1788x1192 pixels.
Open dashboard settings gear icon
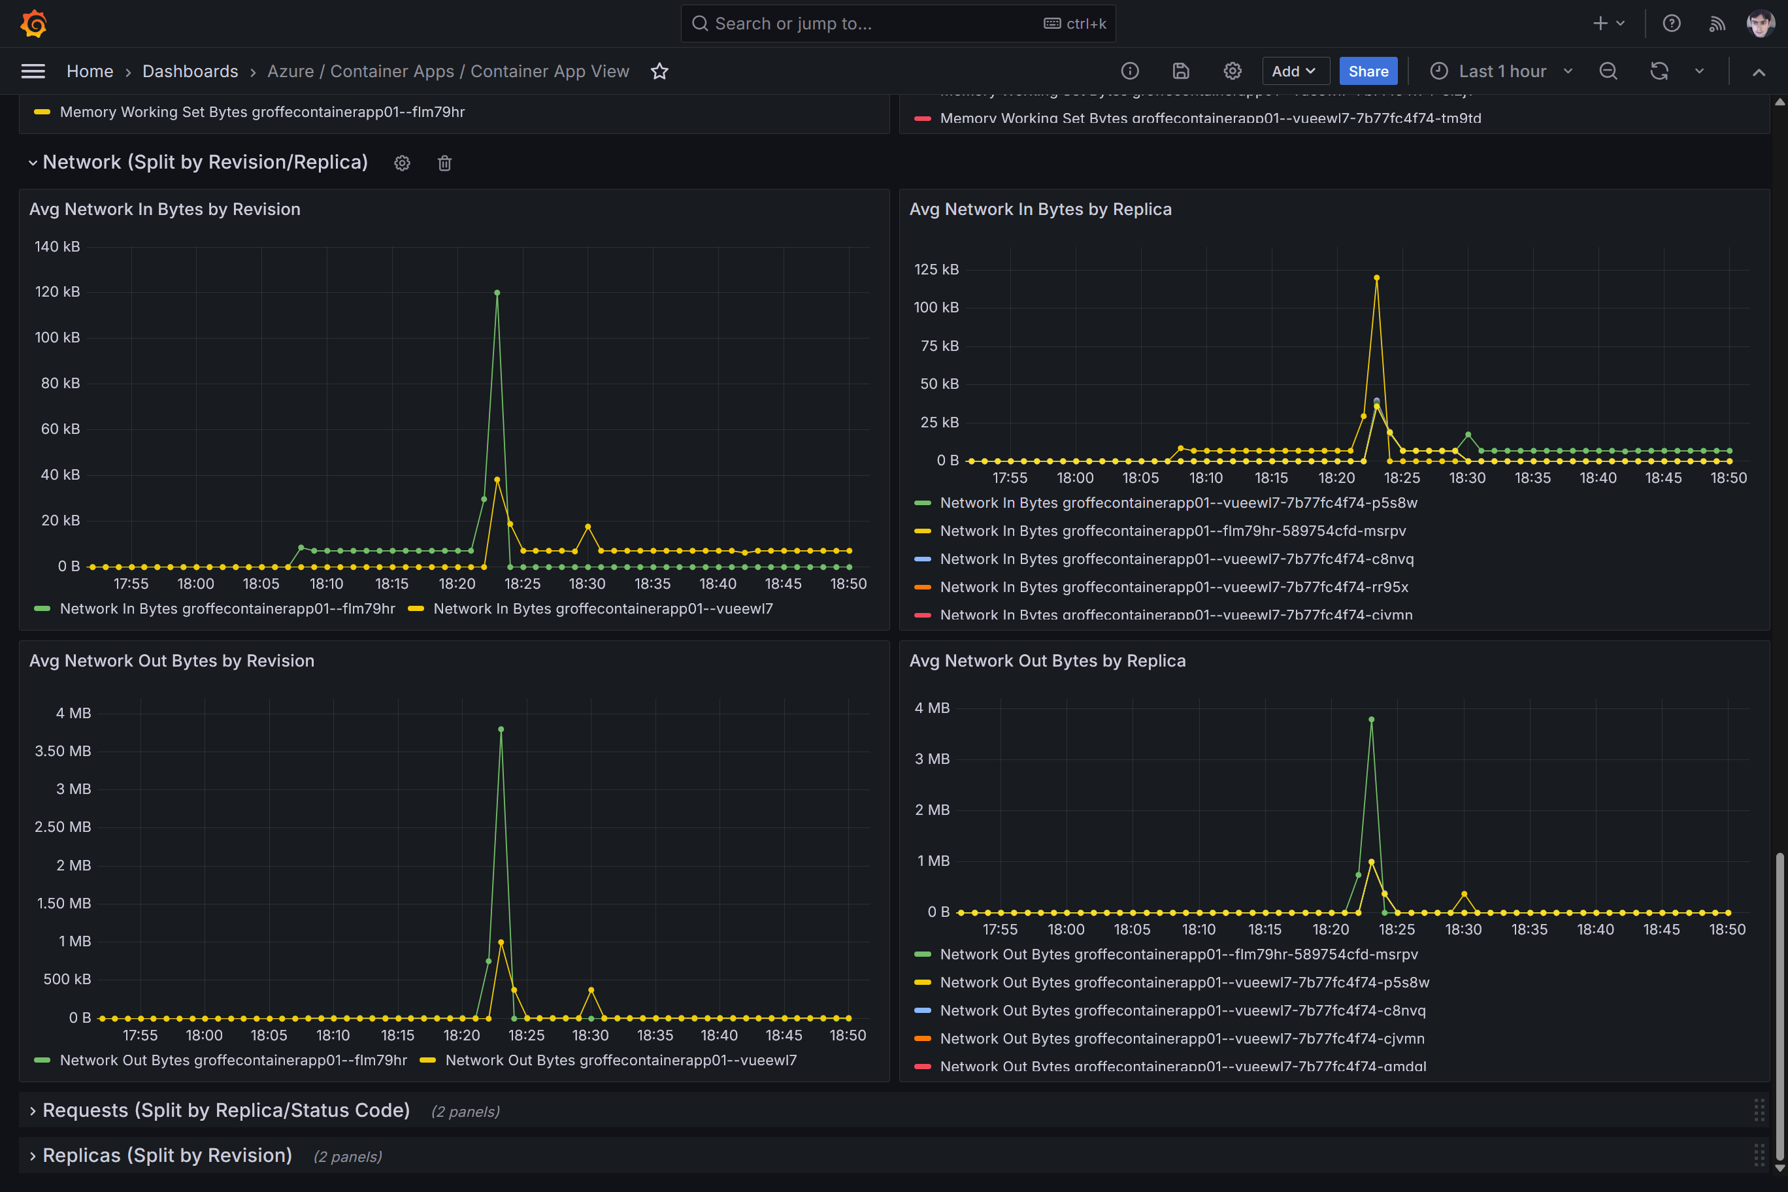1233,71
